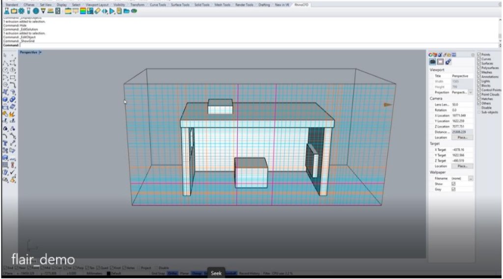Click the color wheel panel tab icon
The image size is (503, 279).
pyautogui.click(x=430, y=55)
